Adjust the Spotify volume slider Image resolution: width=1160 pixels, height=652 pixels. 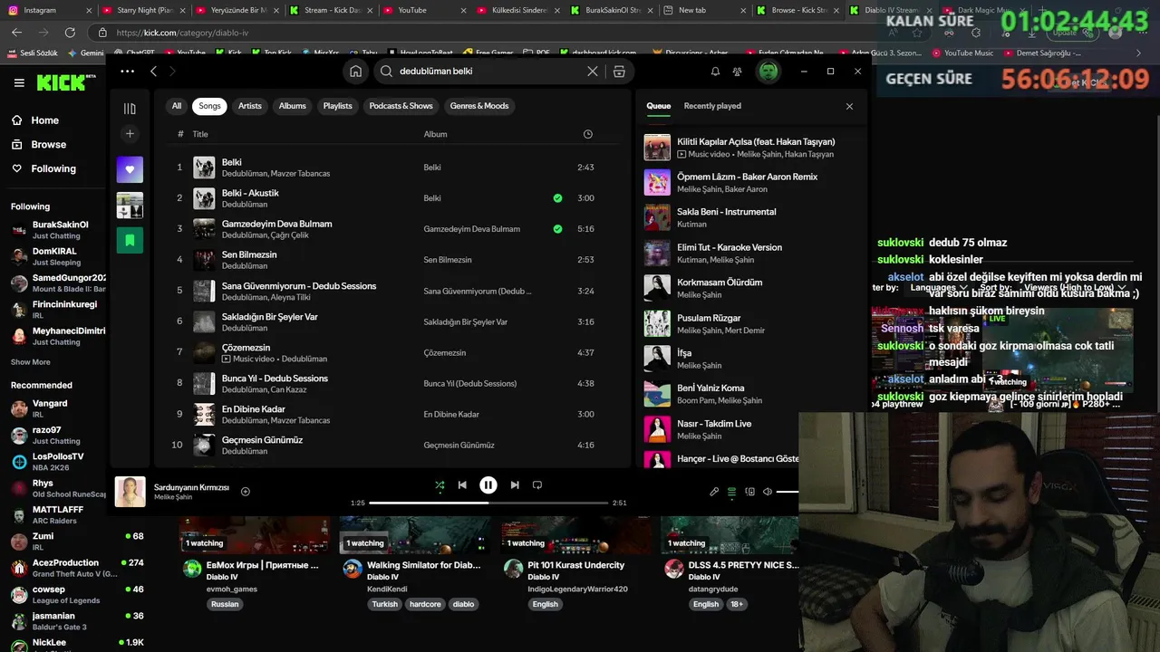[788, 492]
